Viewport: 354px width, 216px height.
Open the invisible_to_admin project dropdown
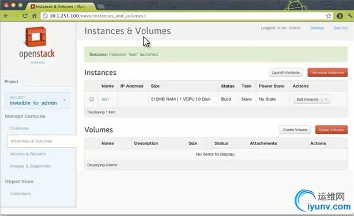pos(37,101)
